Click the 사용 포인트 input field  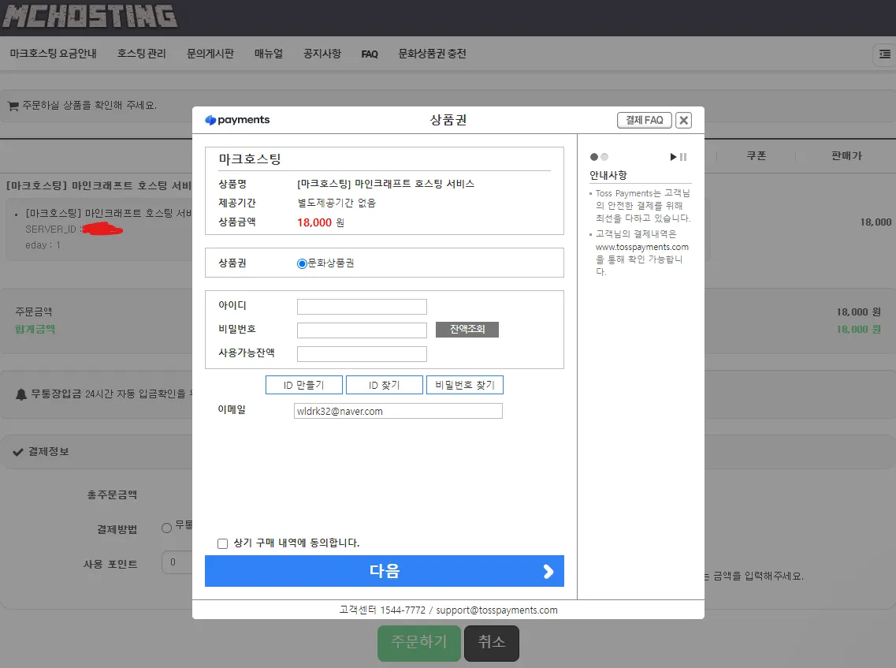(x=177, y=562)
